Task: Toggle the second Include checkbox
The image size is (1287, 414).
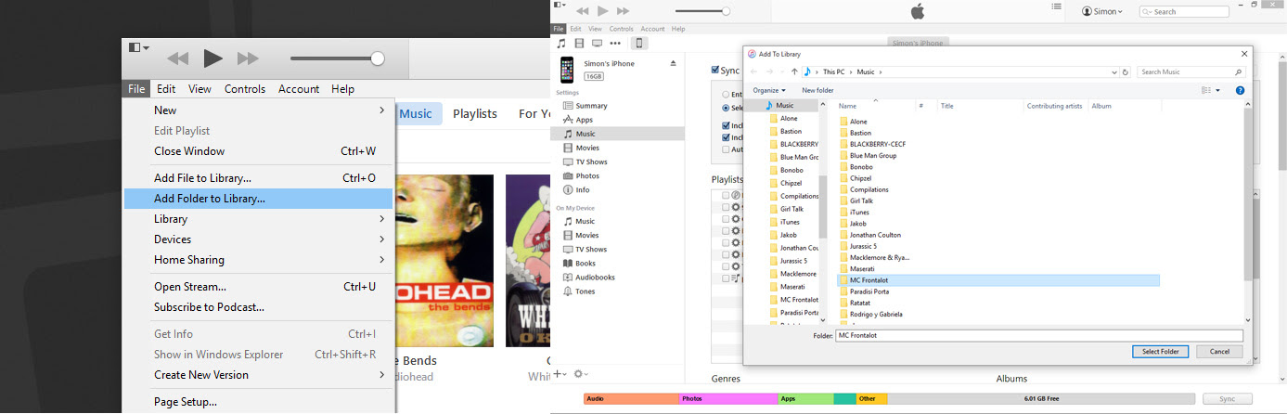Action: tap(727, 137)
